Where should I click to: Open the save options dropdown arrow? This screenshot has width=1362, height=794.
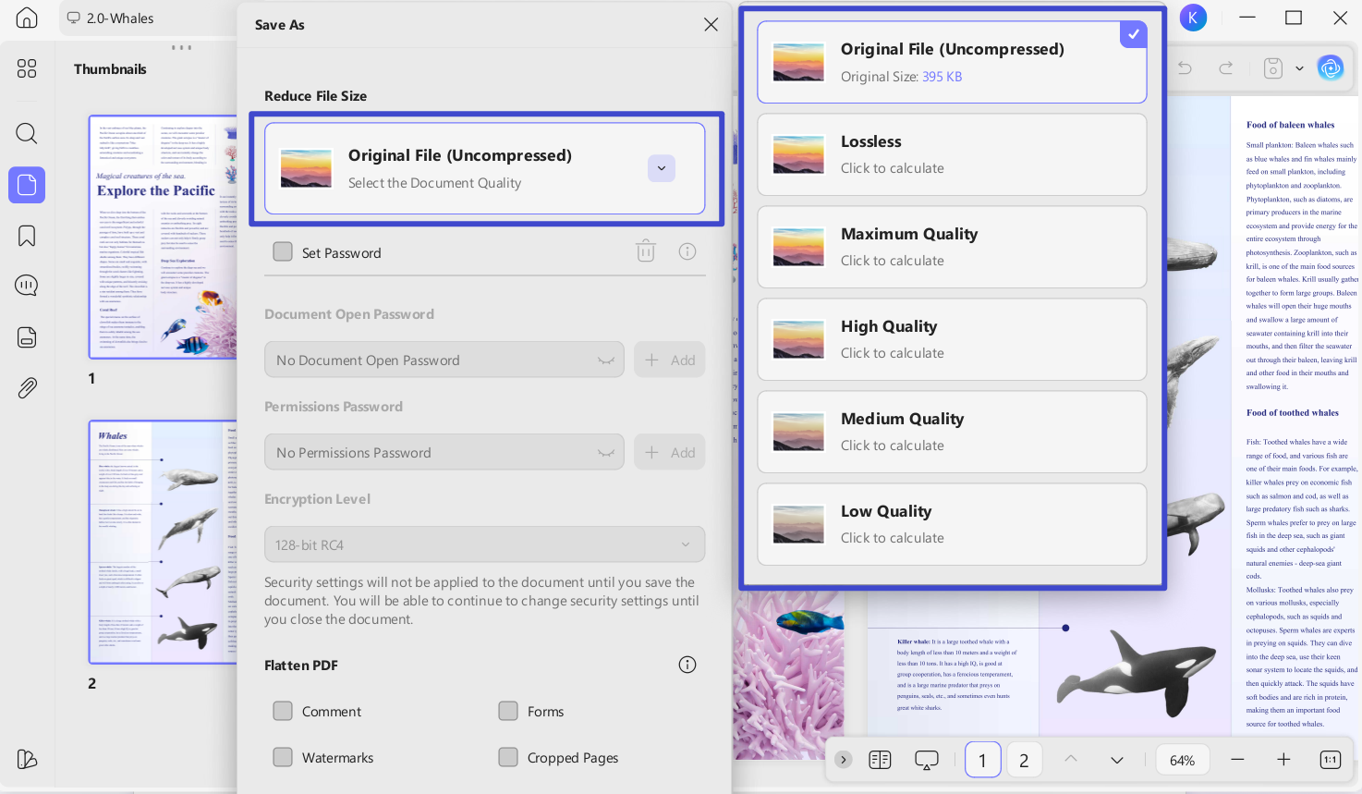1300,68
